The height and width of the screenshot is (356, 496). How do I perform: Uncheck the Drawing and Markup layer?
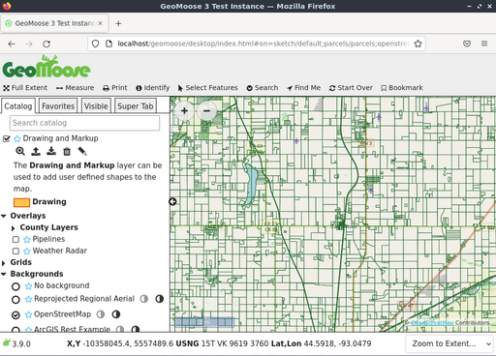click(7, 138)
